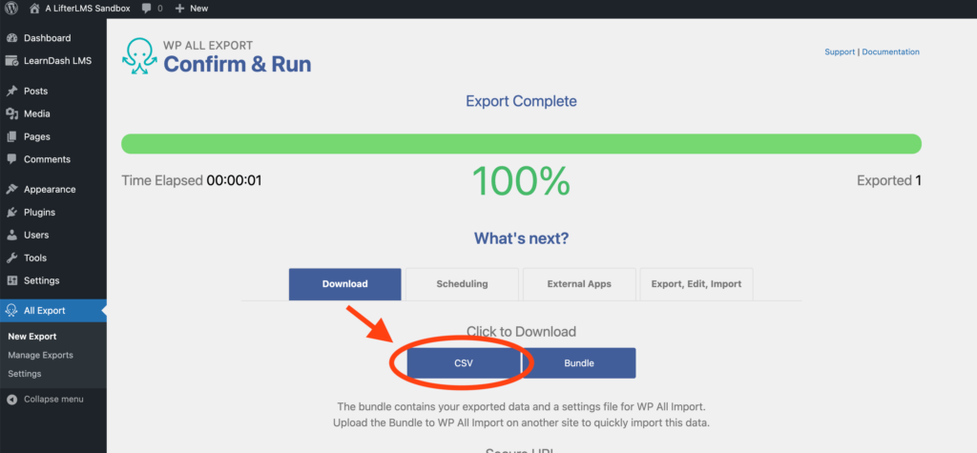977x453 pixels.
Task: Open the Documentation link
Action: click(x=890, y=51)
